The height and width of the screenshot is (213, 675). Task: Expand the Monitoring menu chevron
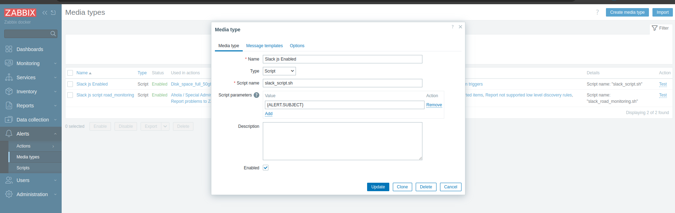(55, 63)
